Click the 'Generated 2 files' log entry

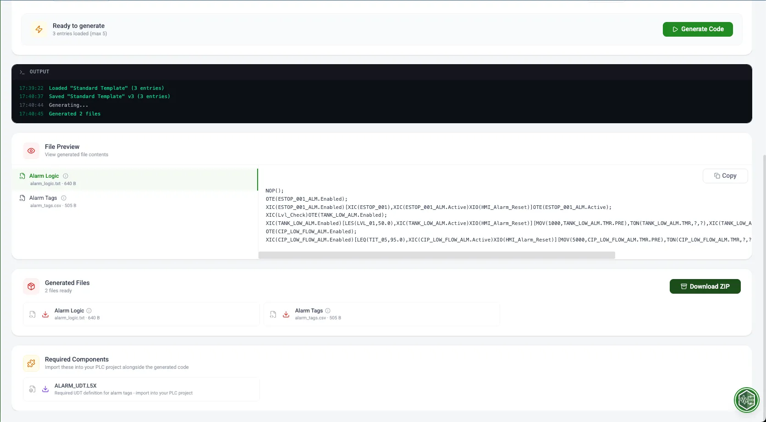(75, 114)
